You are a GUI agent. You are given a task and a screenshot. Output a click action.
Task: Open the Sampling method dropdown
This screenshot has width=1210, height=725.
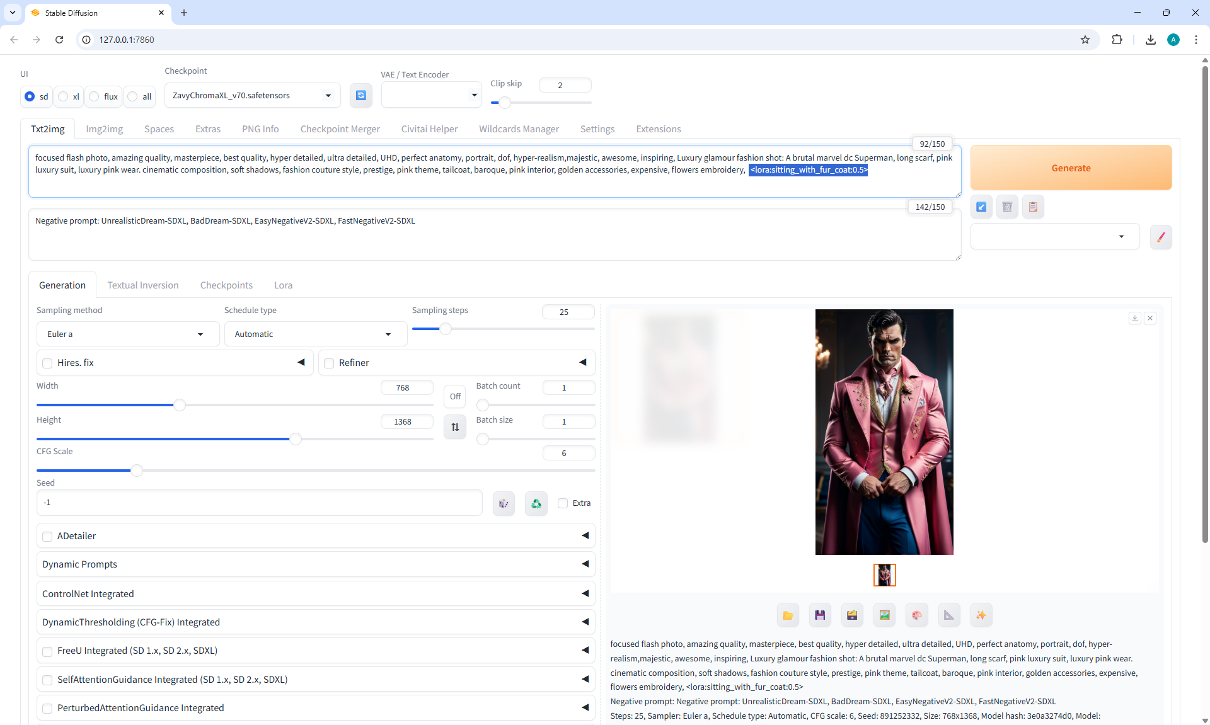tap(128, 334)
